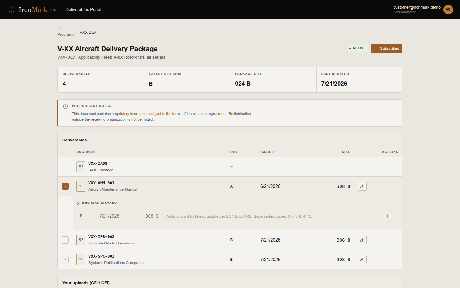This screenshot has width=460, height=288.
Task: Open the AC user avatar
Action: [448, 10]
